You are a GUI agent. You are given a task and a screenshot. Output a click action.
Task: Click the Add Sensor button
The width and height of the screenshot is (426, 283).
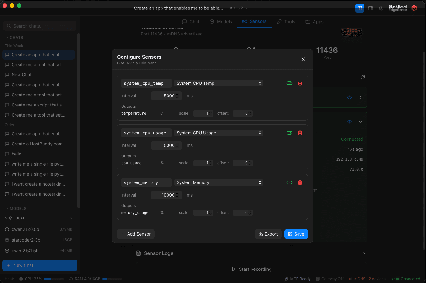click(136, 234)
